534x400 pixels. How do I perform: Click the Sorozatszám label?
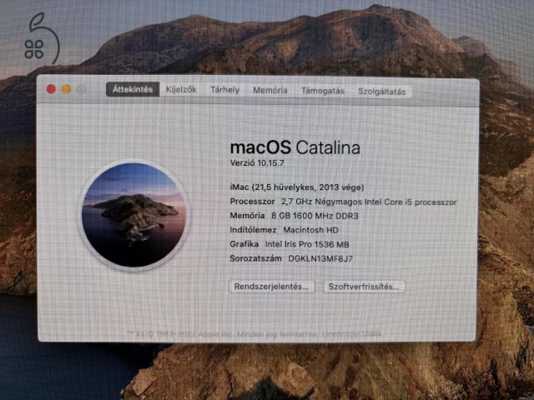point(256,258)
